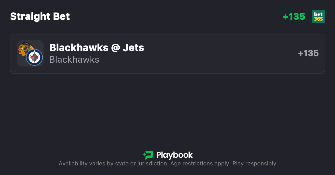Click the combined team logos thumbnail
The height and width of the screenshot is (175, 335).
coord(30,53)
